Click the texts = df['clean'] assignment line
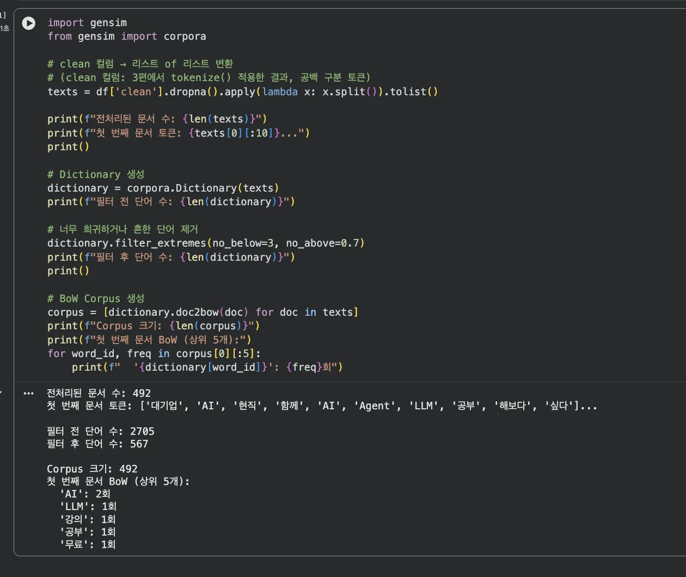686x577 pixels. tap(242, 91)
